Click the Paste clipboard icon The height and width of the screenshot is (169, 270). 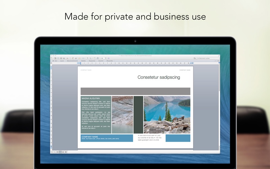point(73,58)
